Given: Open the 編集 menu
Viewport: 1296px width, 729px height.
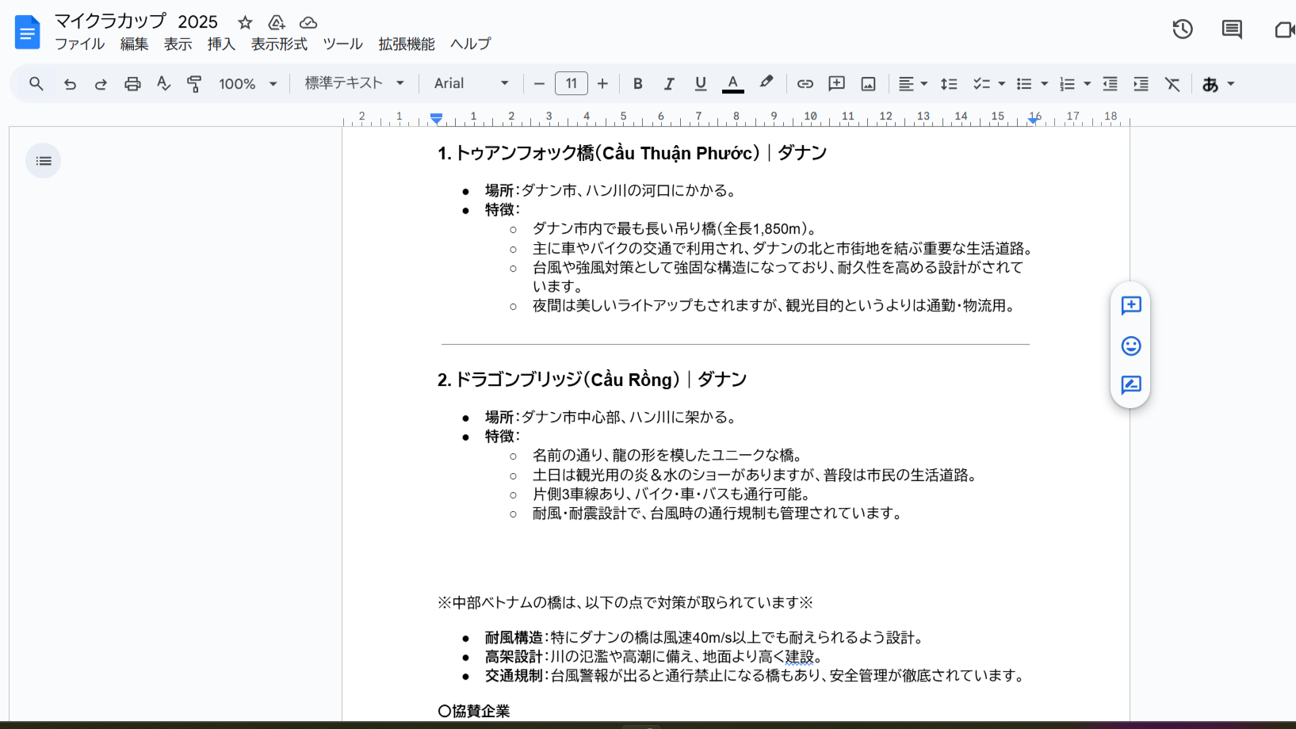Looking at the screenshot, I should pos(134,44).
